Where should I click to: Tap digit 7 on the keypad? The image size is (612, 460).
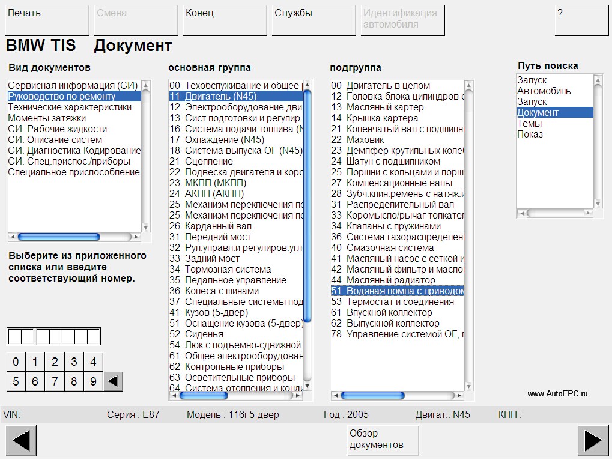[55, 381]
